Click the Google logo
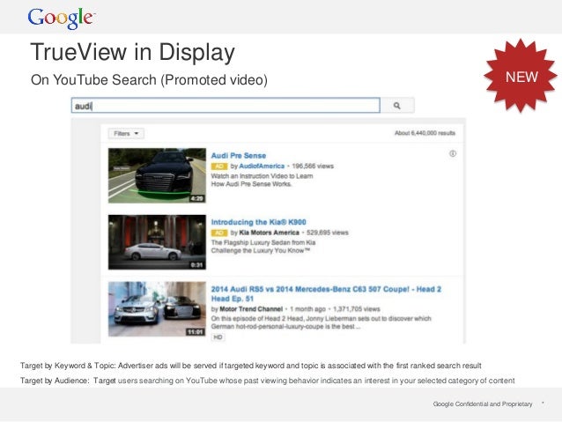 pos(61,18)
